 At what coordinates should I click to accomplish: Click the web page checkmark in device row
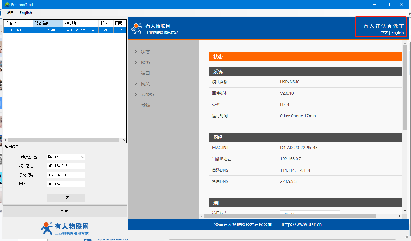120,30
